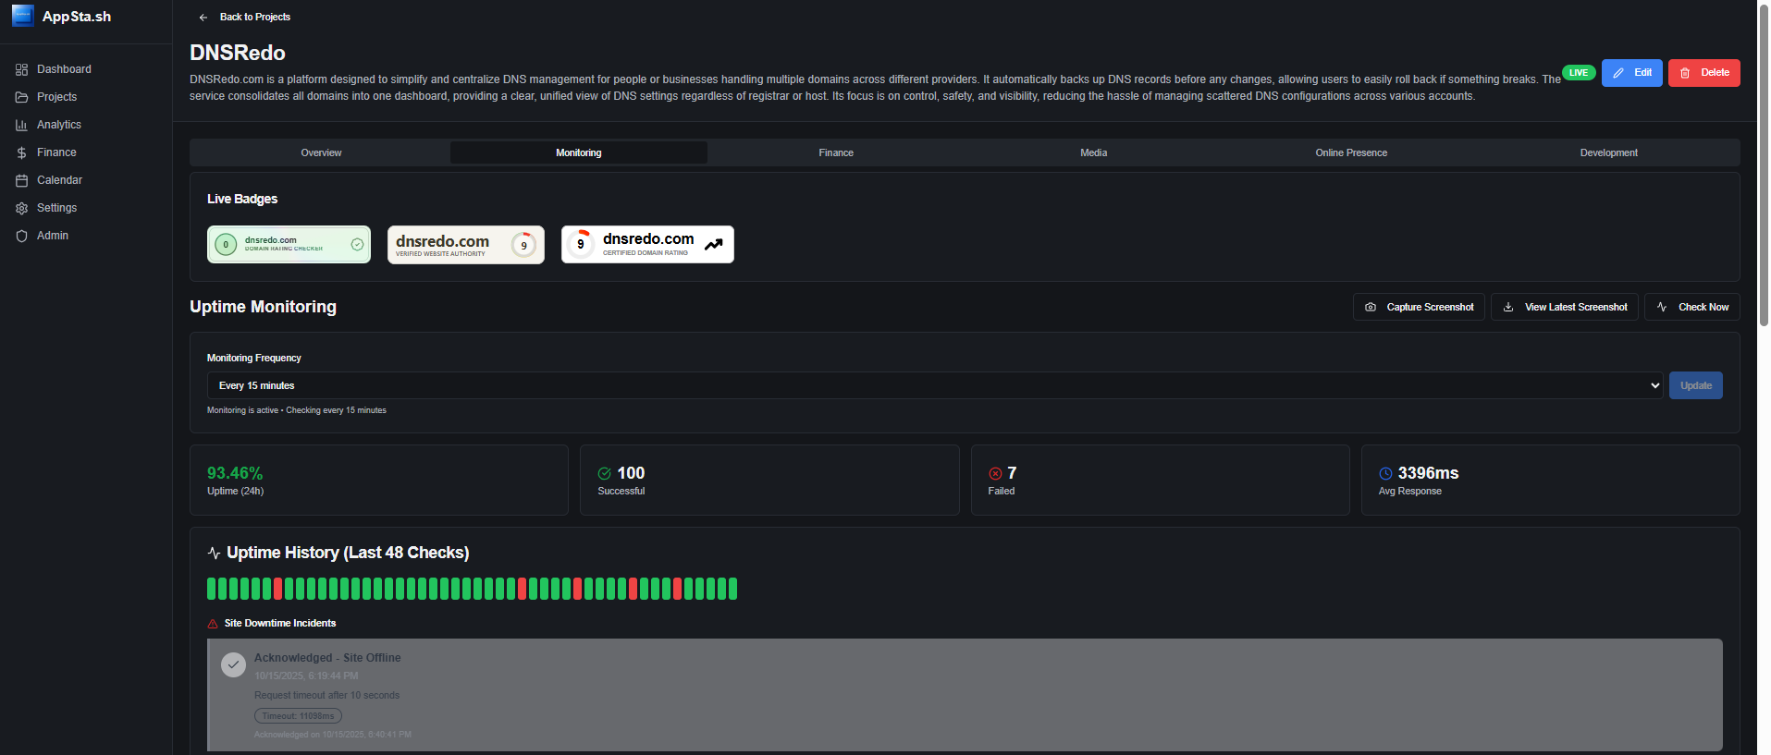Open the Dashboard sidebar icon
This screenshot has height=755, width=1771.
[x=21, y=69]
